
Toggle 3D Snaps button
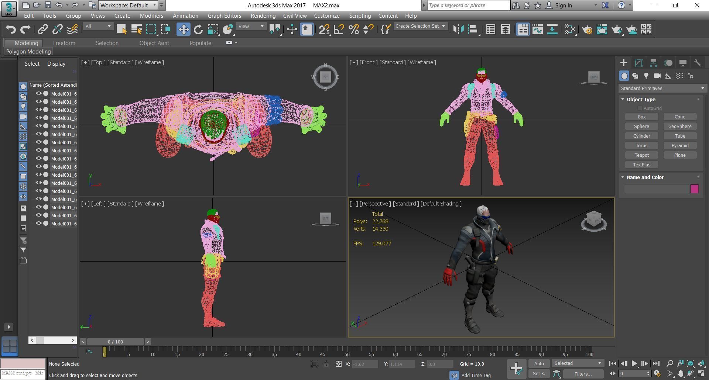(324, 30)
